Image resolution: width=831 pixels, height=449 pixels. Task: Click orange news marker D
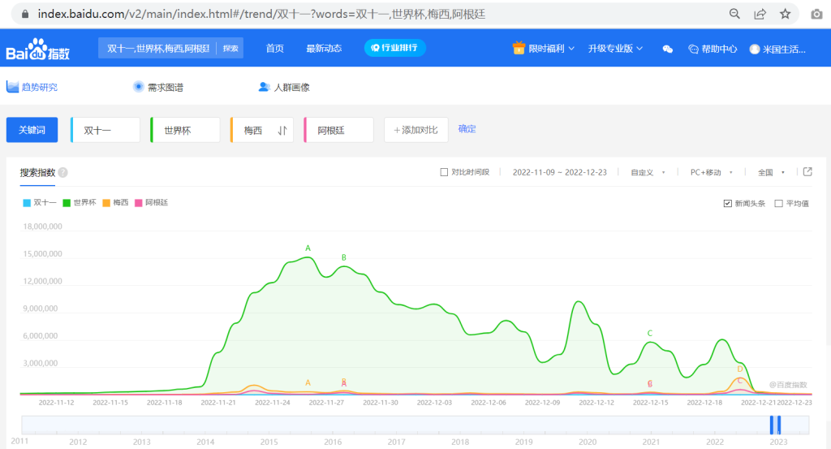click(x=740, y=369)
